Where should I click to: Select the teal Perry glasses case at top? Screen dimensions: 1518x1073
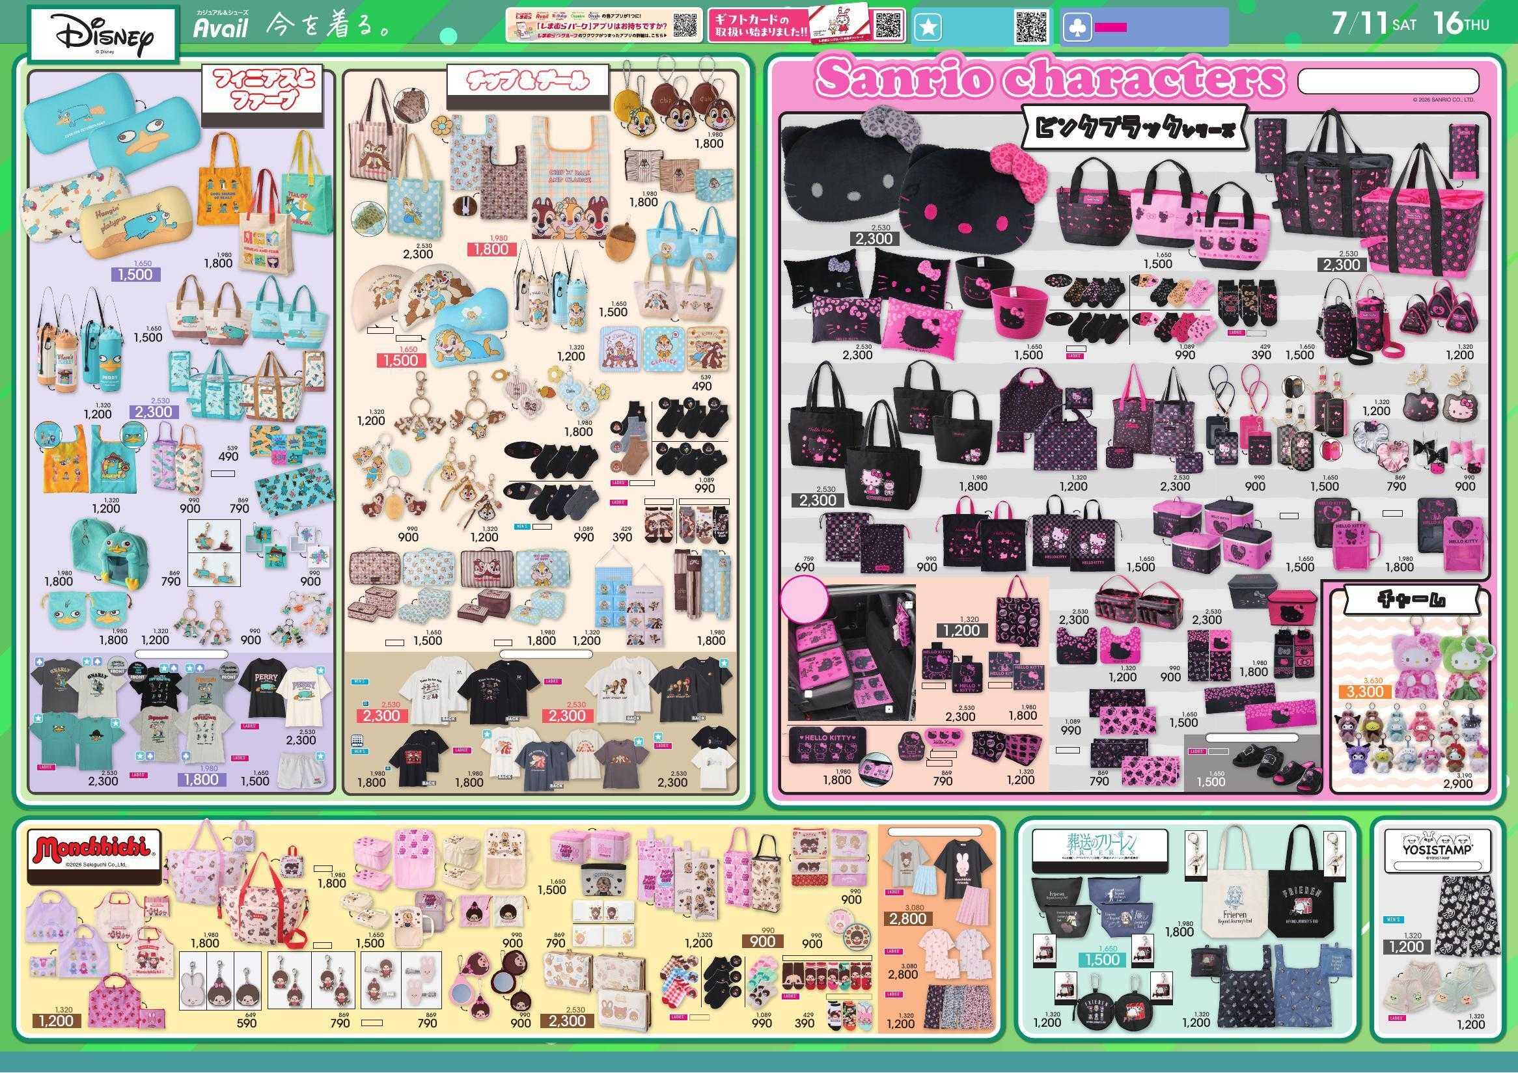pyautogui.click(x=79, y=113)
